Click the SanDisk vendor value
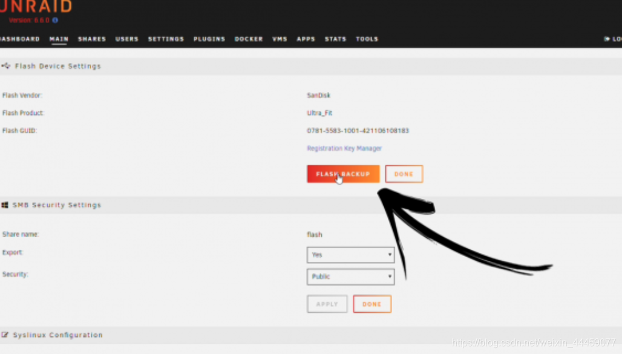 point(318,95)
